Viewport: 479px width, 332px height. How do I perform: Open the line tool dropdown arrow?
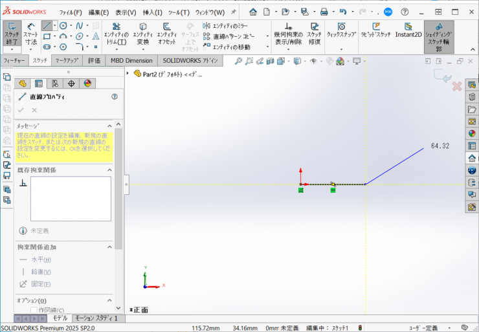click(55, 25)
